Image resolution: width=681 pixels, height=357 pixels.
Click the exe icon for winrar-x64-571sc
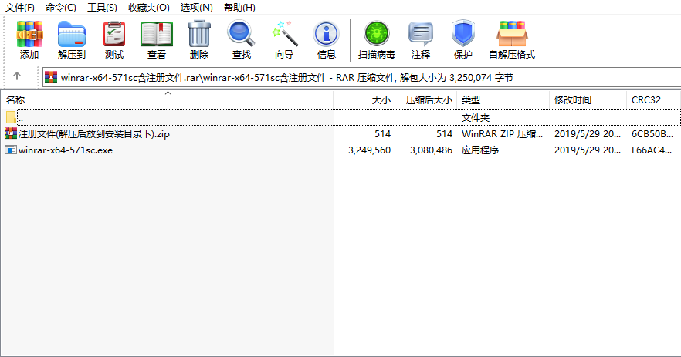tap(11, 150)
